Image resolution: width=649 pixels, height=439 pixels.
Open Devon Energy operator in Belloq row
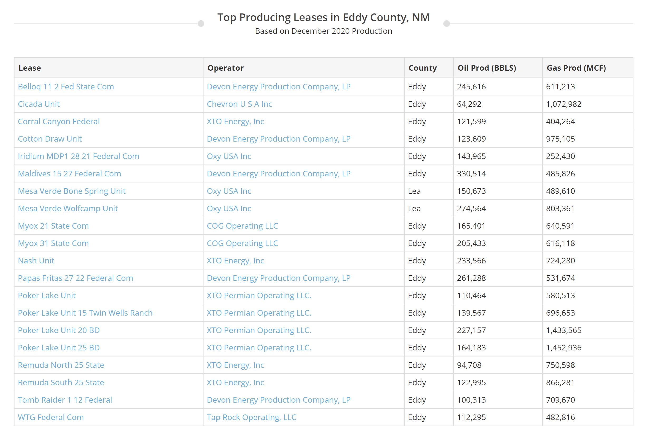pos(279,86)
